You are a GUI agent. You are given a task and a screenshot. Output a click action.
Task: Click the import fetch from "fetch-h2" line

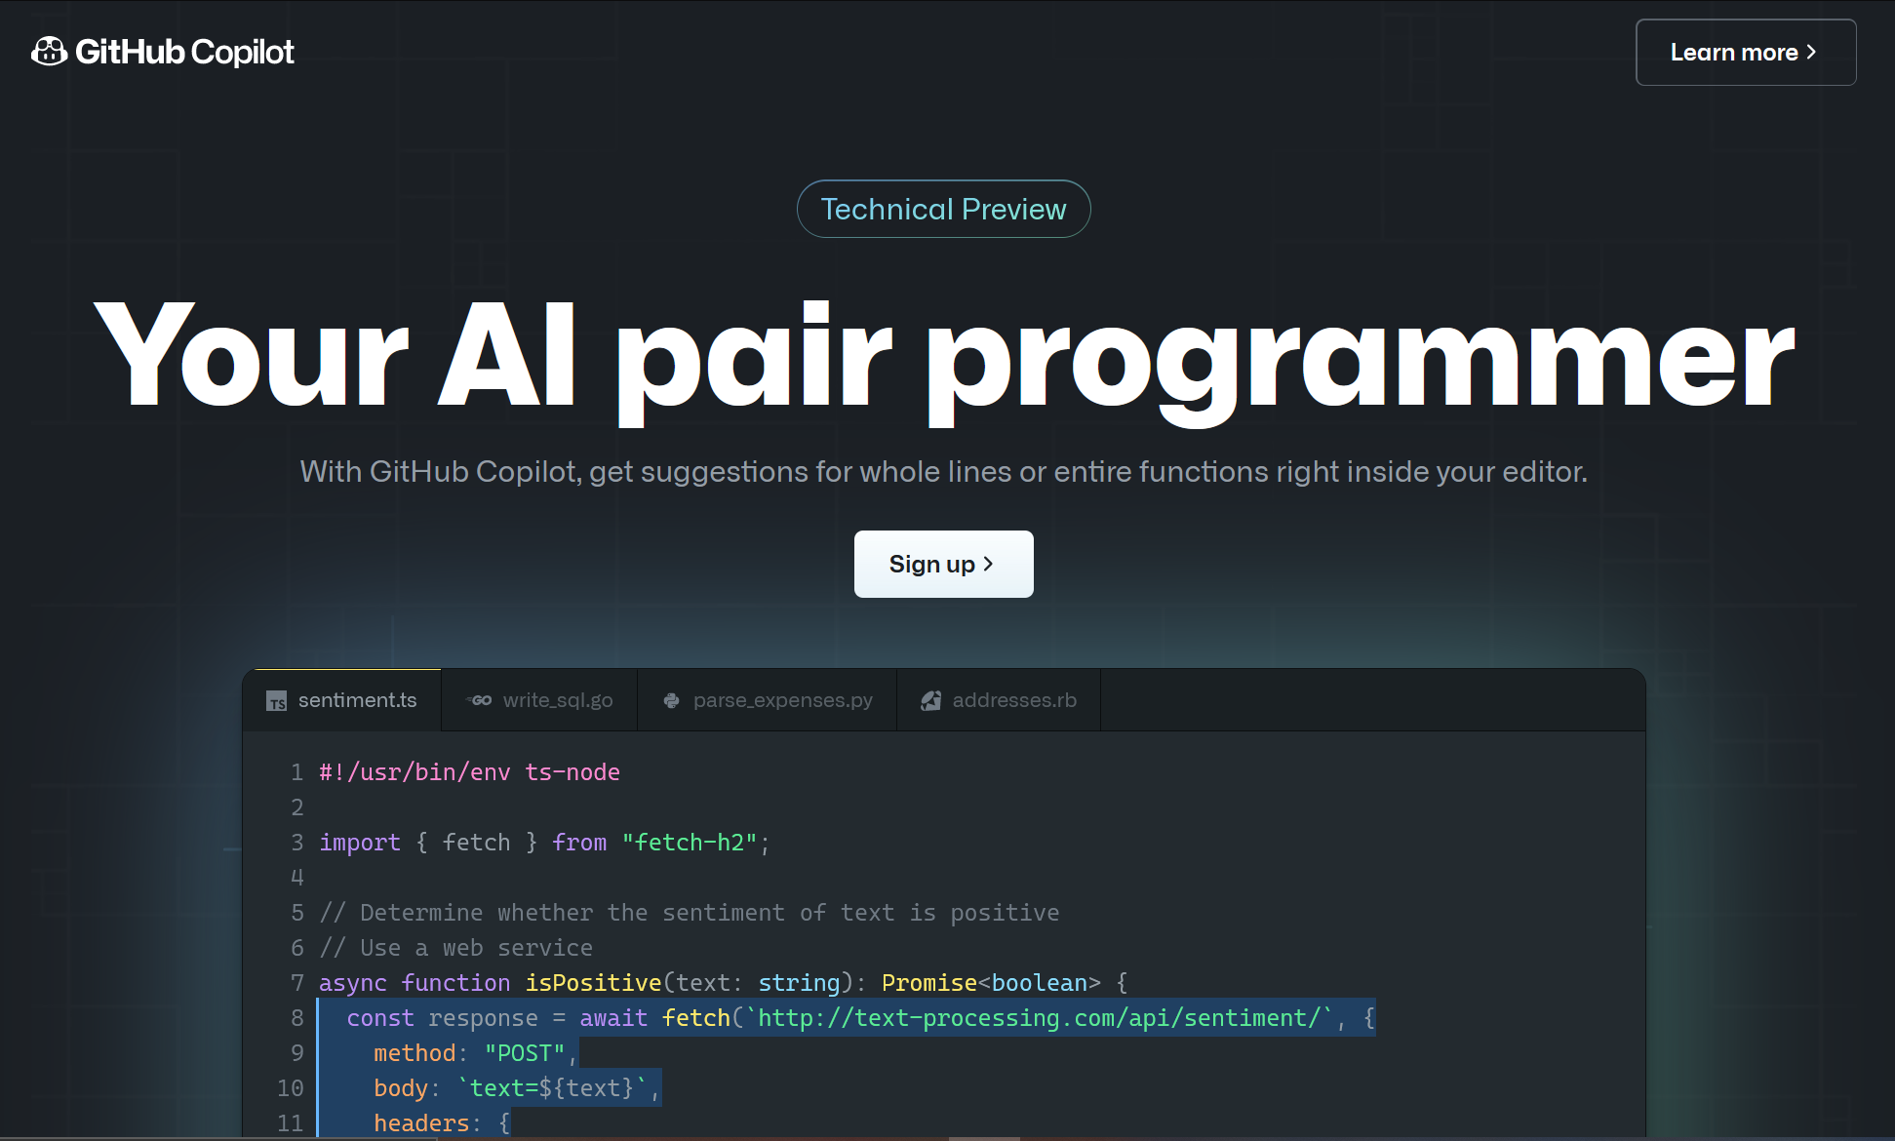[544, 843]
